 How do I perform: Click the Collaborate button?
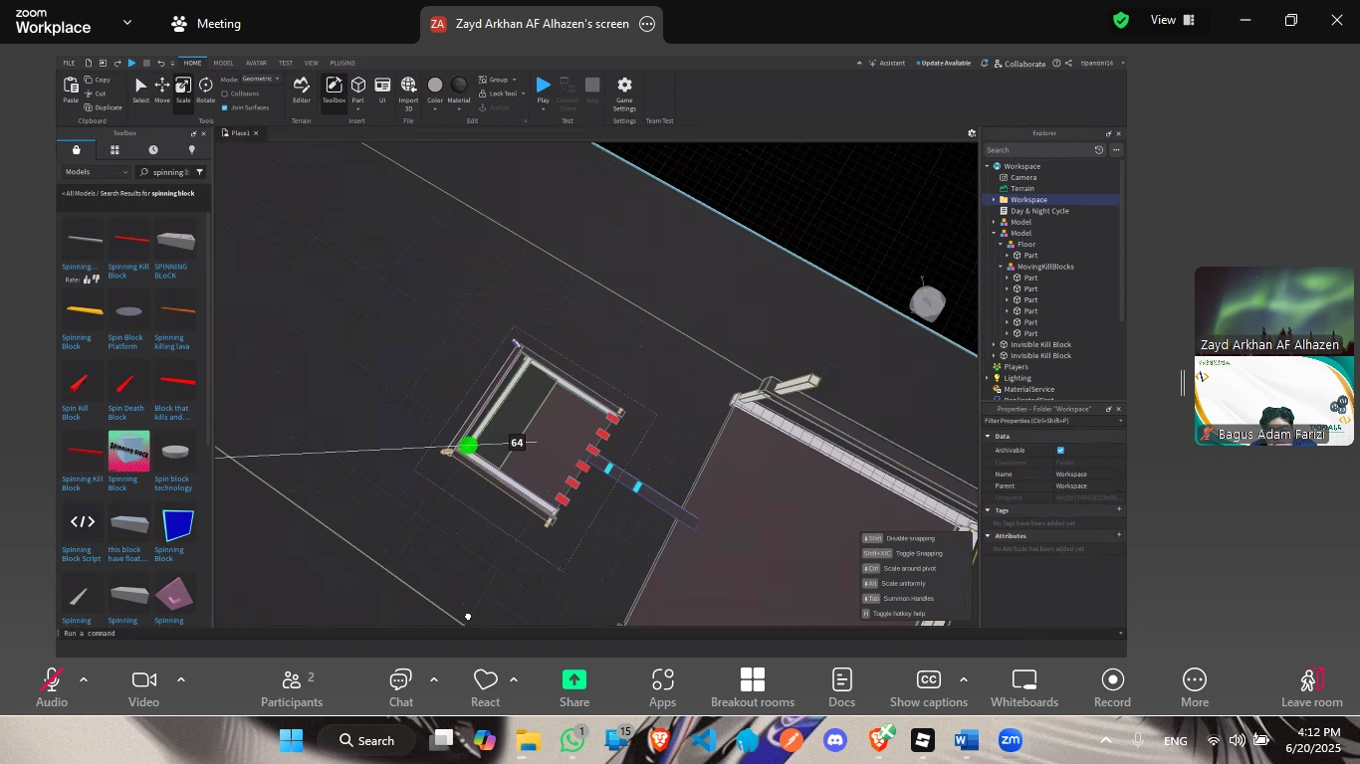(1019, 64)
